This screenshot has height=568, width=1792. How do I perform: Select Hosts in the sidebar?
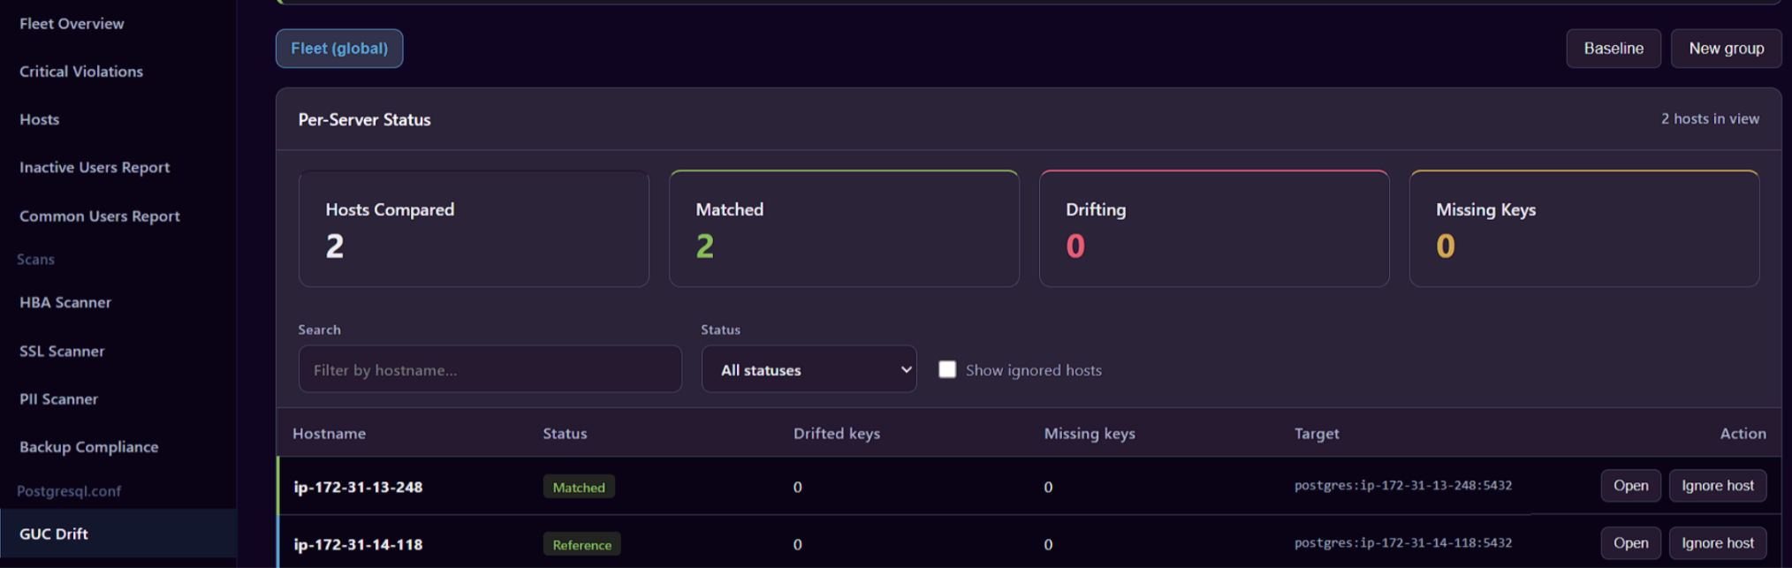[40, 119]
